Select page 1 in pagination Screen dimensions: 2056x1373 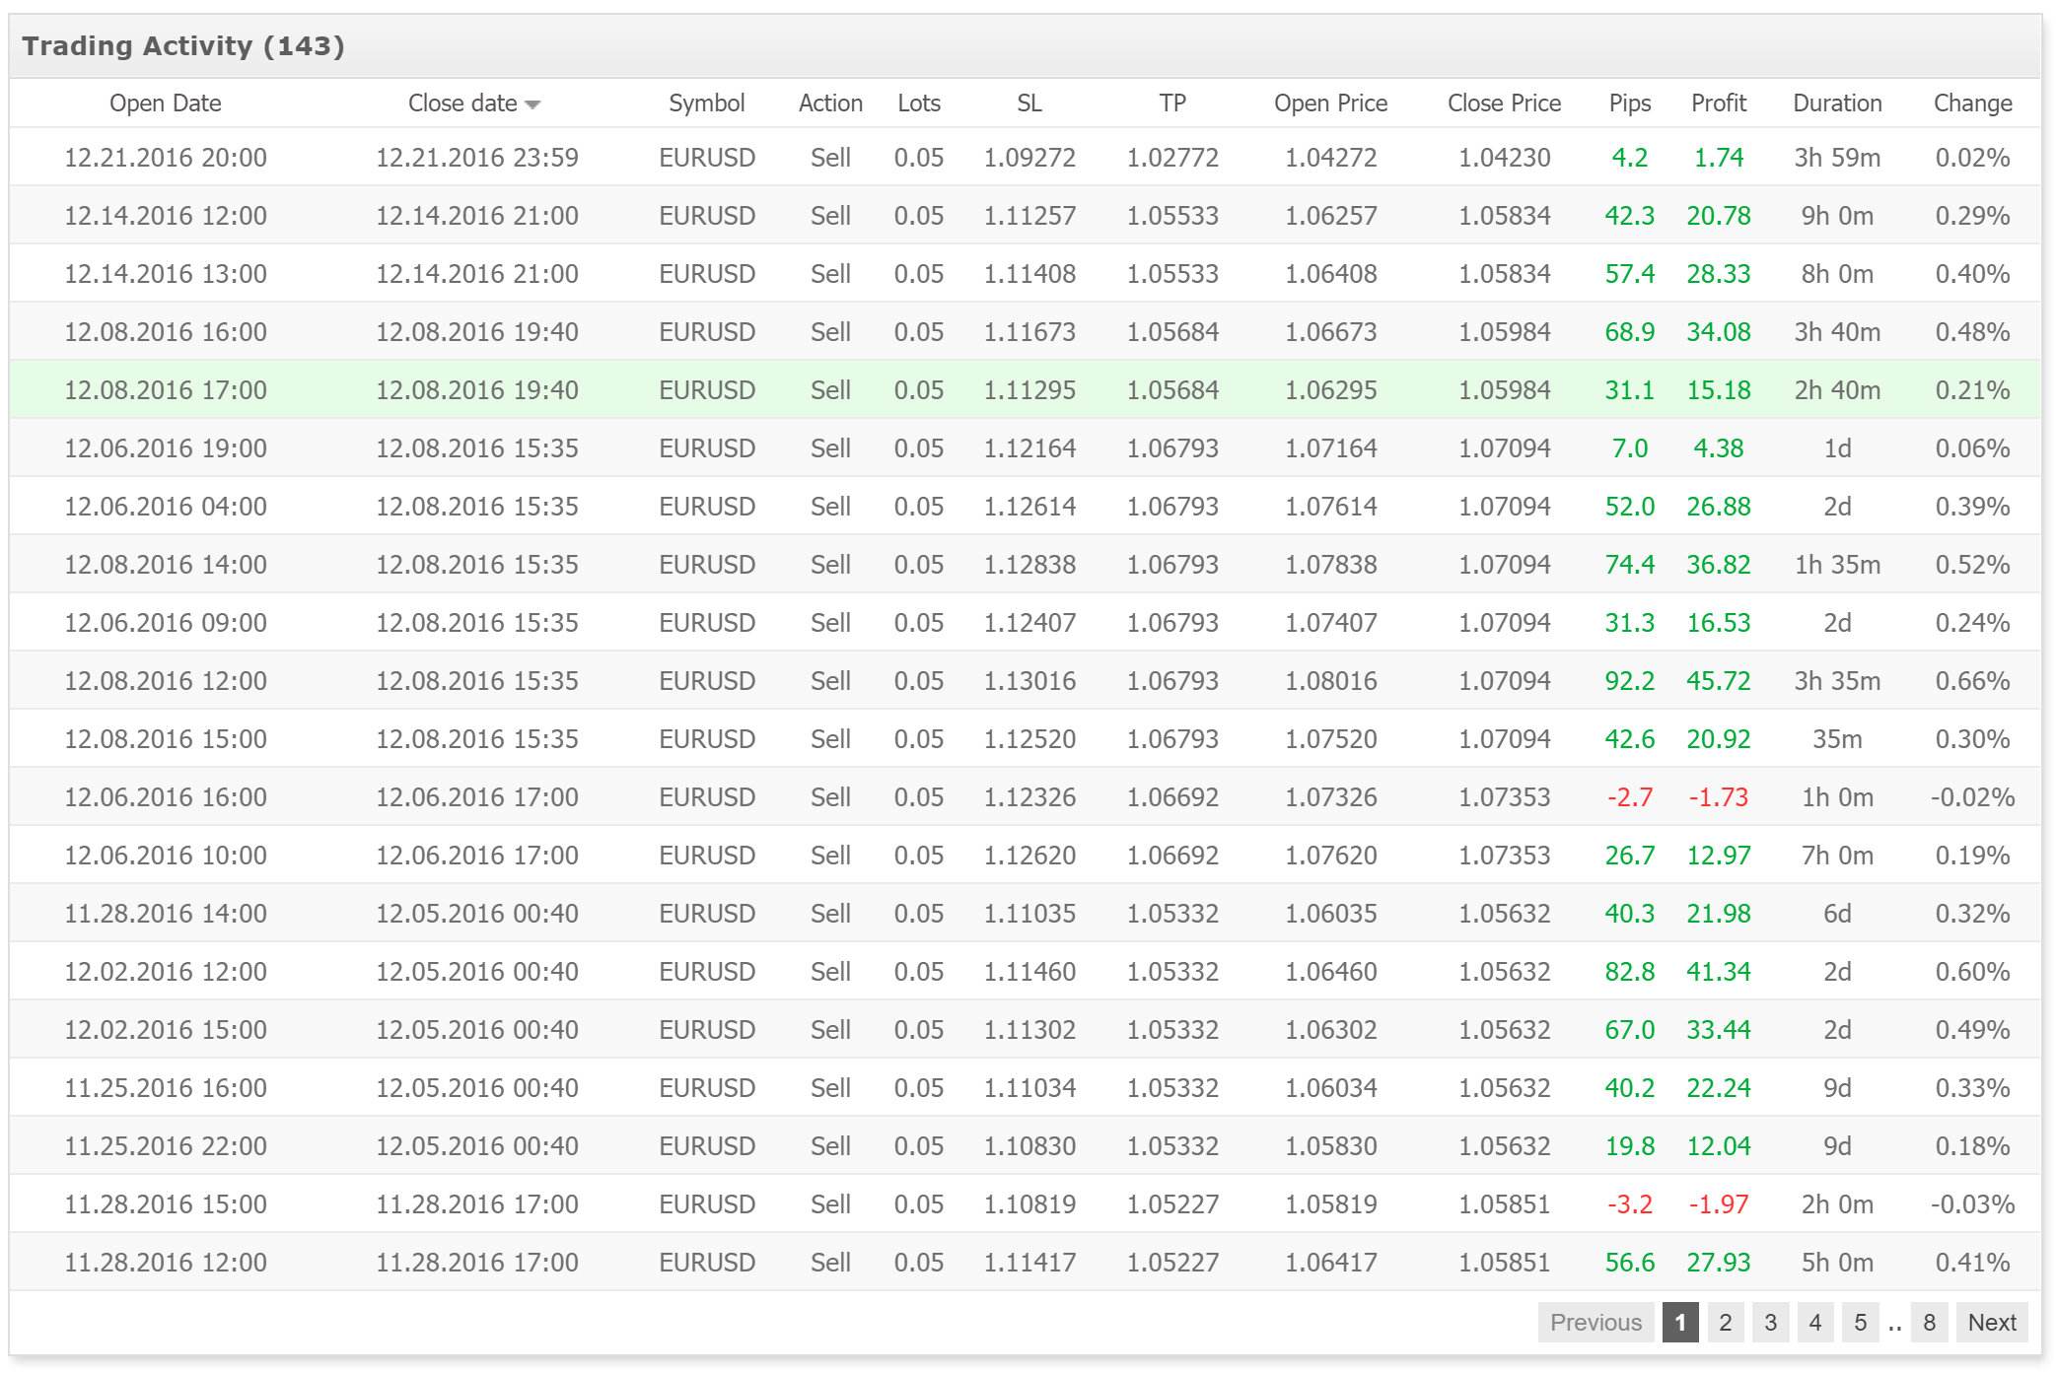coord(1680,1323)
